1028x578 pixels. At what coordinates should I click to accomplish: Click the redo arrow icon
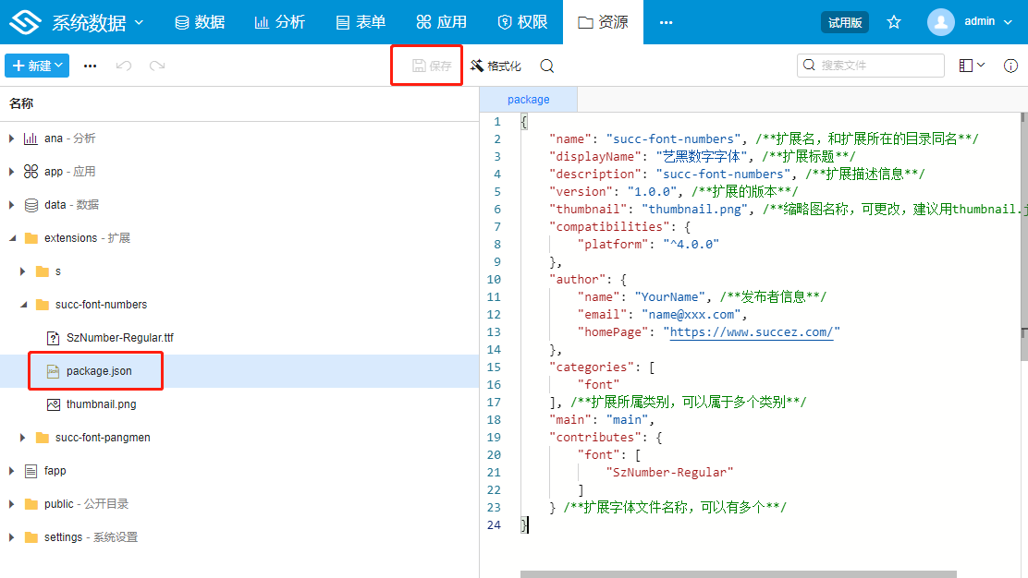[x=157, y=66]
